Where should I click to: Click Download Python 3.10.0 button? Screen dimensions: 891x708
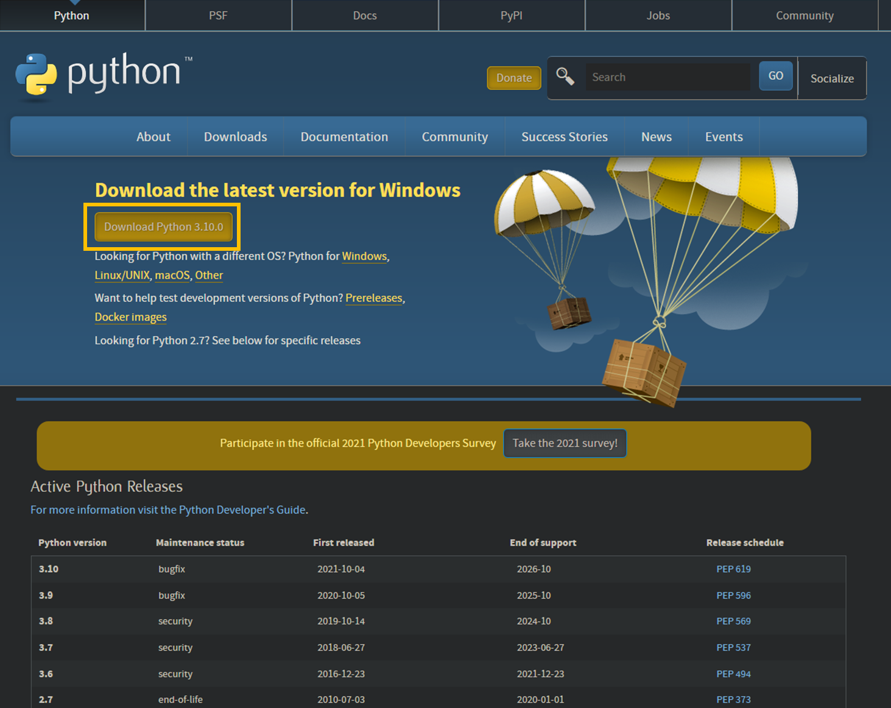click(163, 227)
